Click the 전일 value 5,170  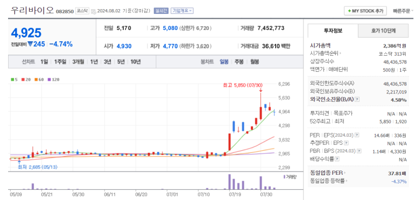[124, 28]
